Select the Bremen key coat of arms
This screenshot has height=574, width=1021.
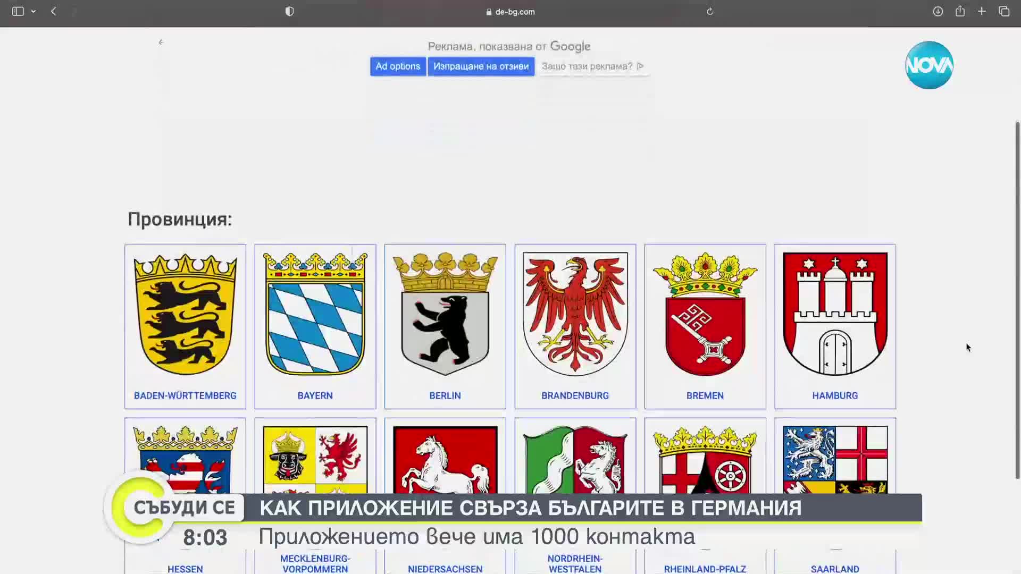pos(705,314)
